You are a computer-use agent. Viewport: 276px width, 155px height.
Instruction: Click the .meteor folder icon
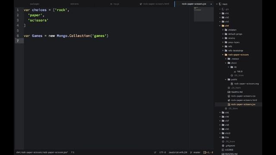coord(229,59)
